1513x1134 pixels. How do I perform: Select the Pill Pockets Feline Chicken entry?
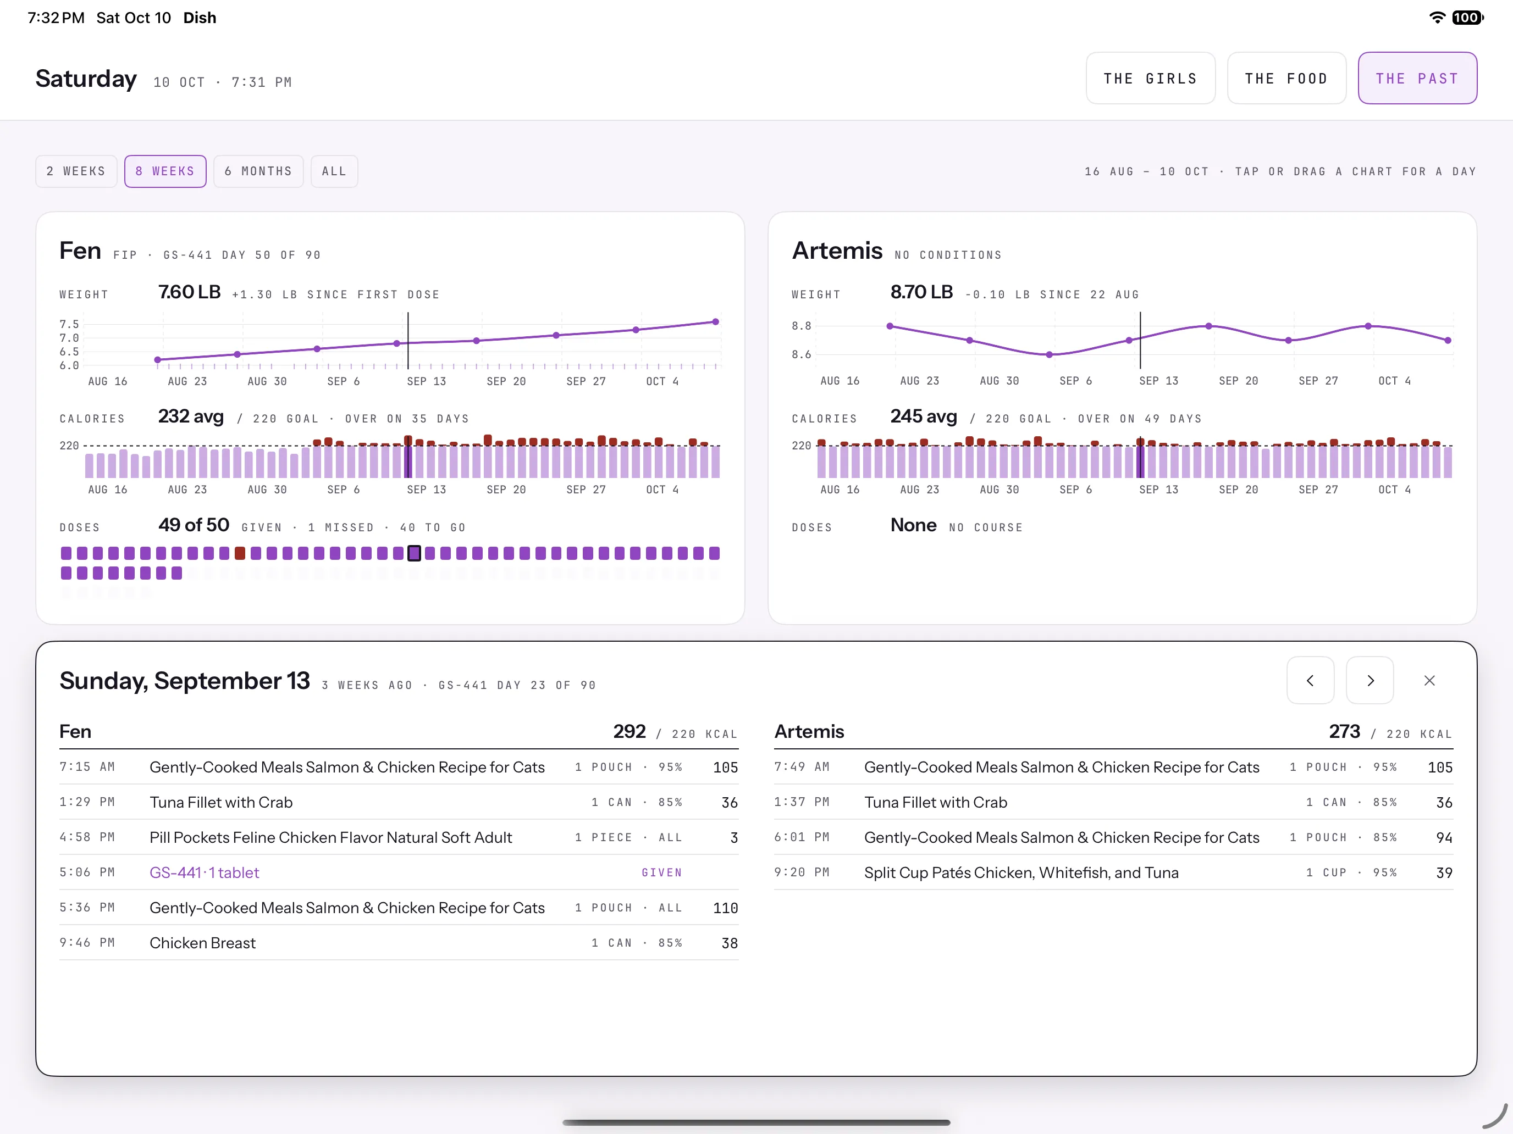399,837
